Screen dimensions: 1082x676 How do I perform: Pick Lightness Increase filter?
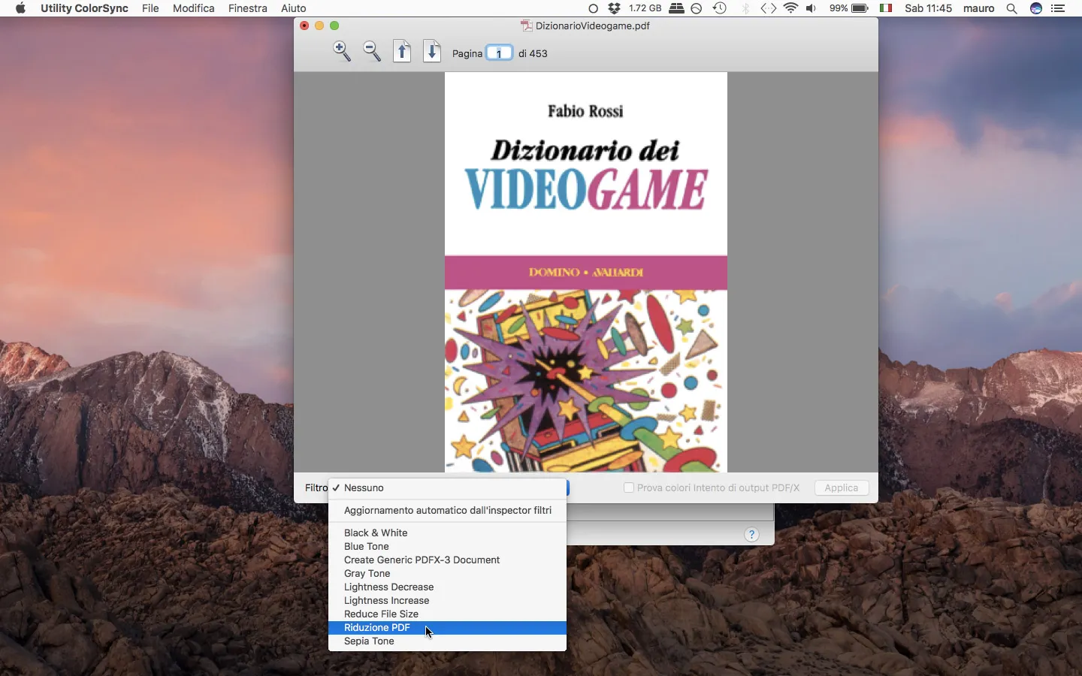447,601
